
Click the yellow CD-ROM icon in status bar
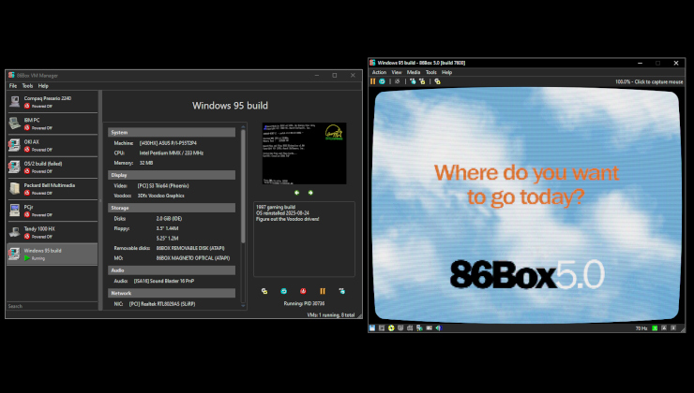coord(391,328)
